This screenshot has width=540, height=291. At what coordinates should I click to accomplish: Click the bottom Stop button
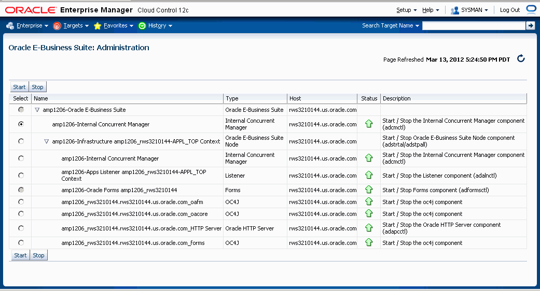pos(38,255)
